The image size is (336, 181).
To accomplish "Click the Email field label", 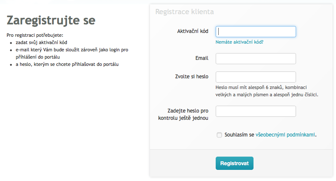I will pyautogui.click(x=202, y=58).
